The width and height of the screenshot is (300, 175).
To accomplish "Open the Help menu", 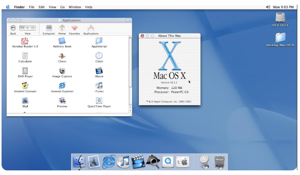I will click(x=89, y=7).
